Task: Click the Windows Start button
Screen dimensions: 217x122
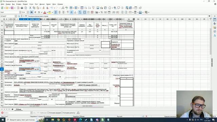Action: pyautogui.click(x=2, y=120)
